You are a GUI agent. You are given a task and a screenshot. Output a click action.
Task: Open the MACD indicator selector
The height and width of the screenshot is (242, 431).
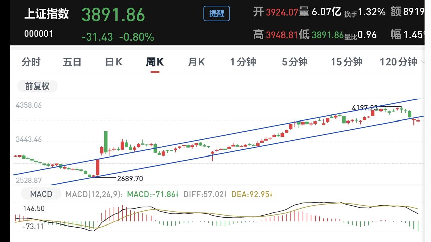(x=41, y=194)
